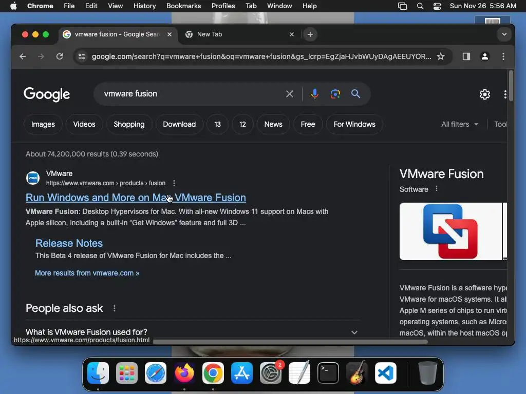The width and height of the screenshot is (526, 394).
Task: Click the vertical page scrollbar
Action: pos(511,86)
